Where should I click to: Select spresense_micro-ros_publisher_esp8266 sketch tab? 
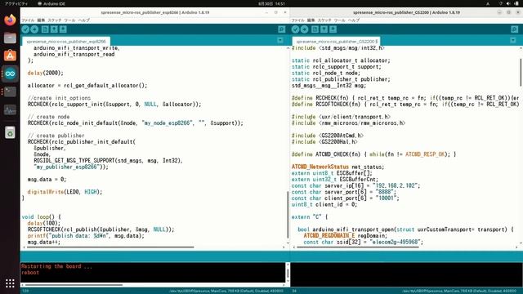[x=66, y=42]
